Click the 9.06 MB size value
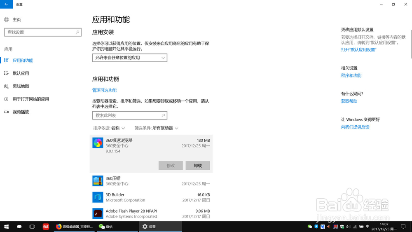Viewport: 412px width, 232px height. click(x=203, y=211)
